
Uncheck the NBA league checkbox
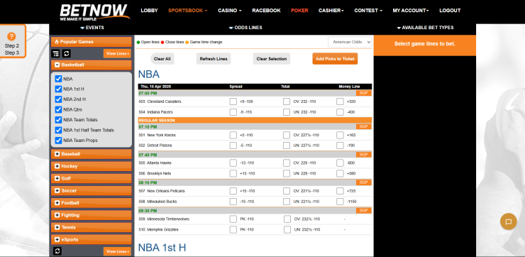click(x=58, y=79)
